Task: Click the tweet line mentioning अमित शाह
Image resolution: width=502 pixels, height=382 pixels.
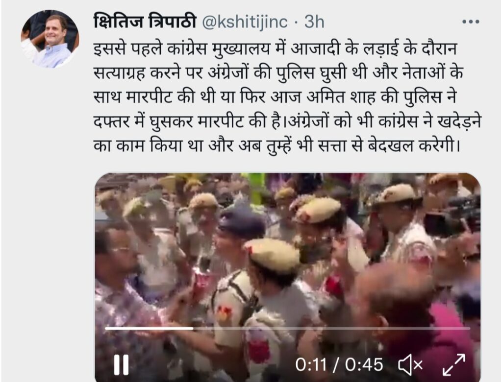Action: tap(275, 97)
